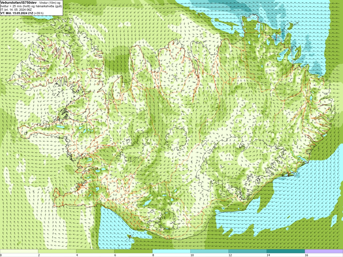
Task: Click the "8" label on the color scale
Action: tap(153, 255)
